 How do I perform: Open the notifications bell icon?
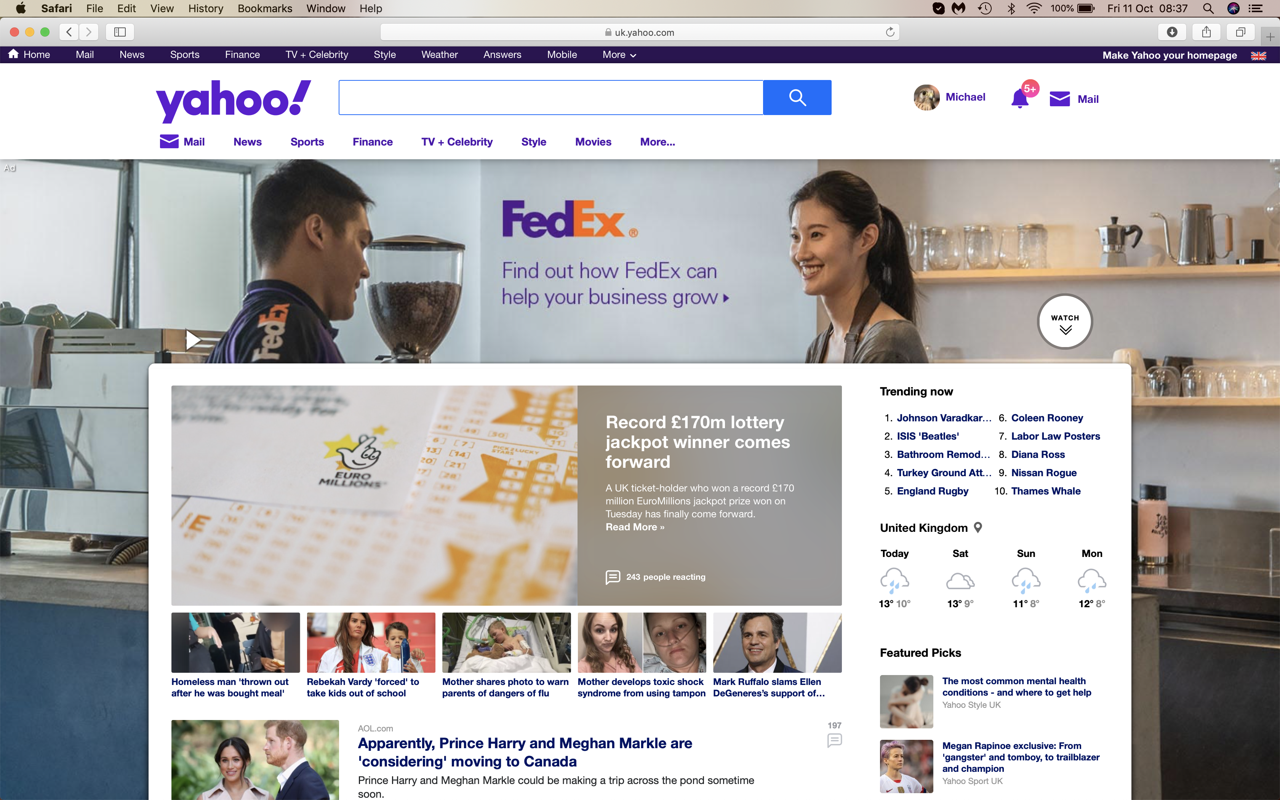point(1020,99)
